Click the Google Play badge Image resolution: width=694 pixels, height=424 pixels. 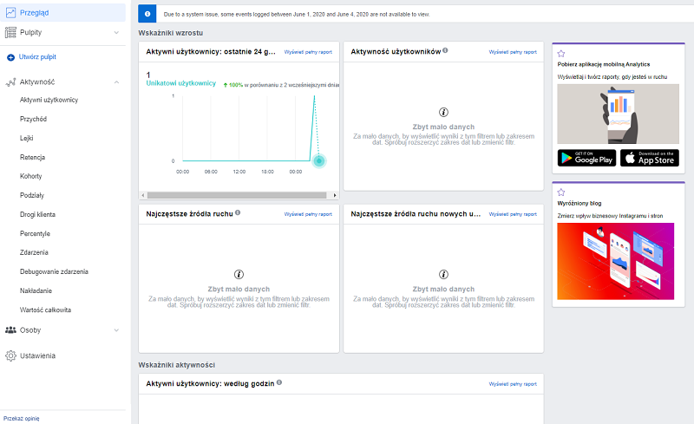coord(587,158)
